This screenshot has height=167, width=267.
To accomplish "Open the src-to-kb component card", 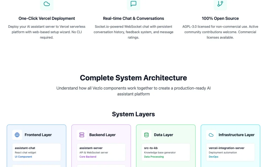I will (166, 152).
